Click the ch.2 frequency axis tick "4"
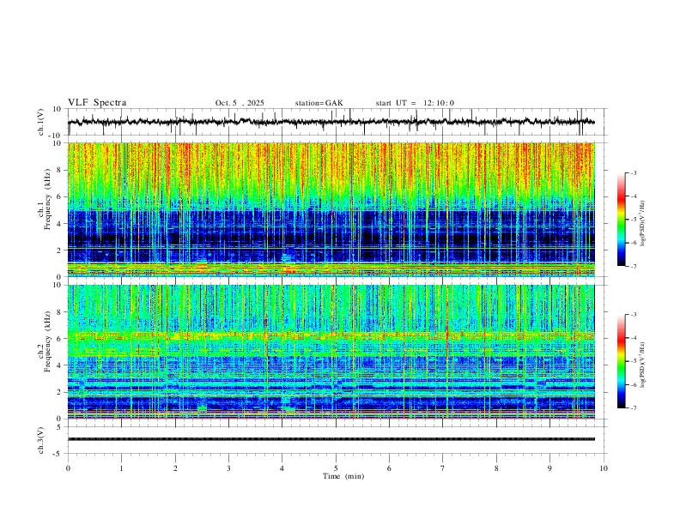Image resolution: width=680 pixels, height=525 pixels. click(x=60, y=365)
